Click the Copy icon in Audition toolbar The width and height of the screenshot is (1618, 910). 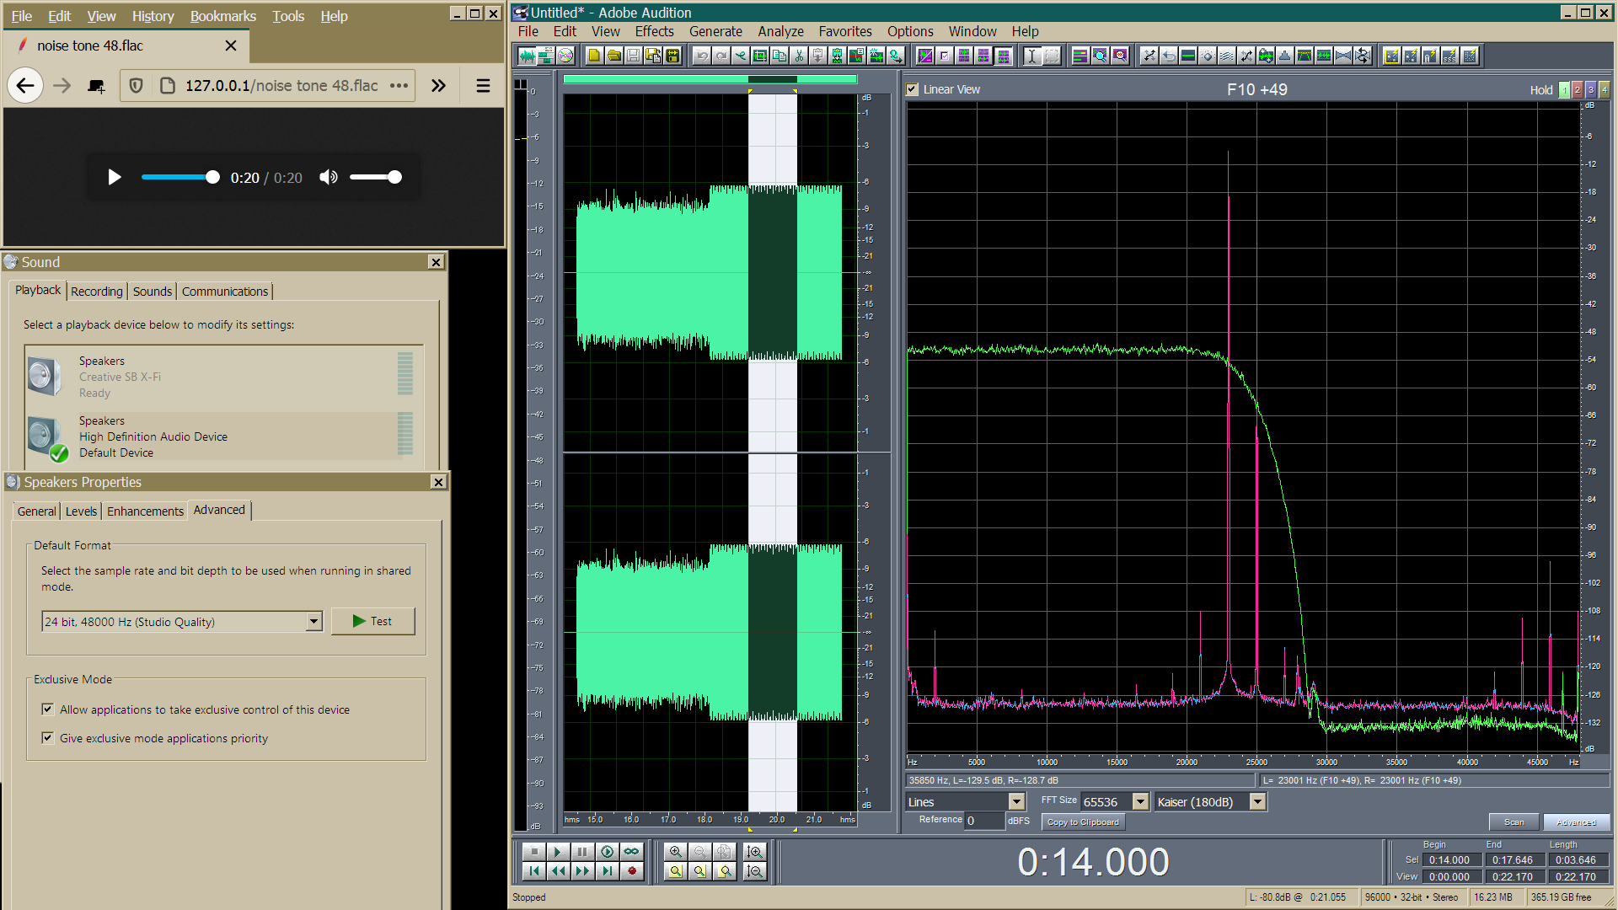(x=780, y=56)
